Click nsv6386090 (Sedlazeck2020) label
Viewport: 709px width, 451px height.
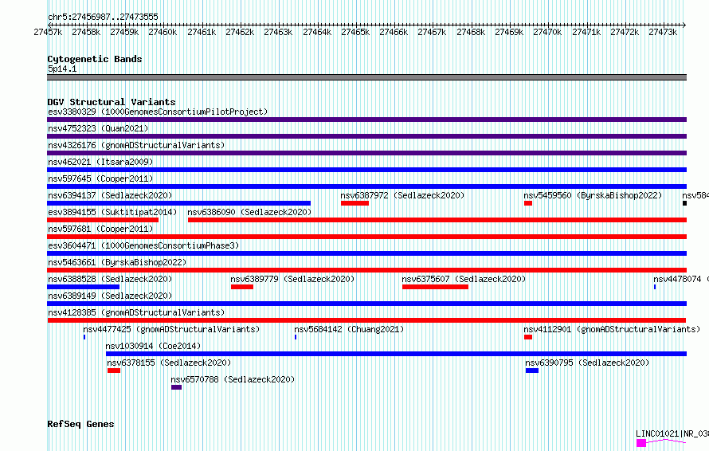249,212
